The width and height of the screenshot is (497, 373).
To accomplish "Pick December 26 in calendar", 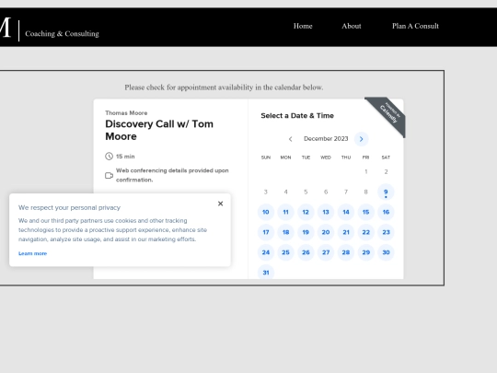I will 306,252.
